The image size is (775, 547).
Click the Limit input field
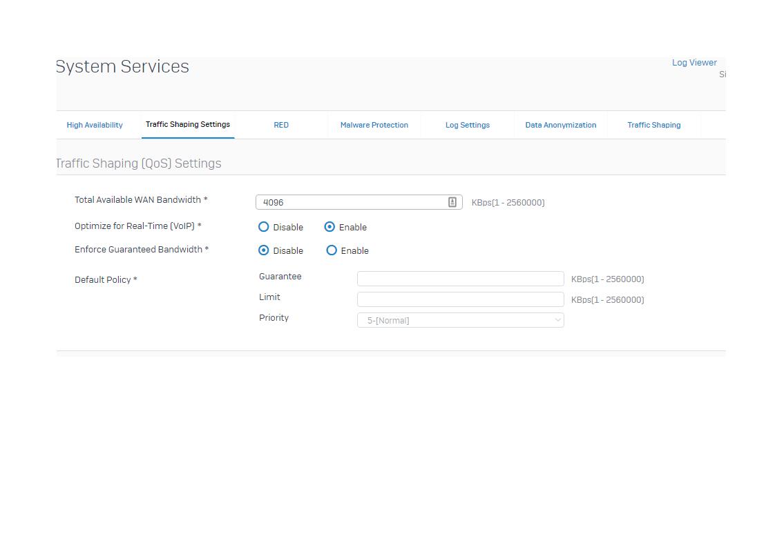point(461,299)
